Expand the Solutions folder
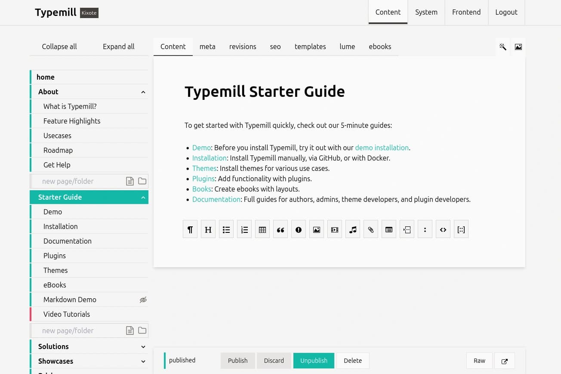The width and height of the screenshot is (561, 374). tap(143, 347)
